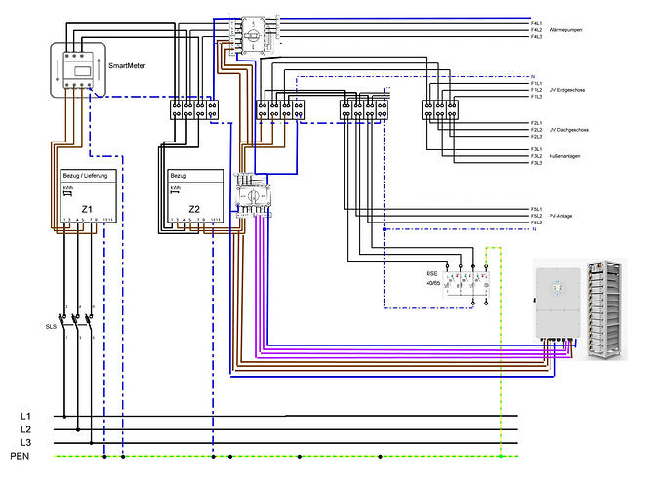
Task: Click the 'SLS' label
Action: (x=51, y=327)
